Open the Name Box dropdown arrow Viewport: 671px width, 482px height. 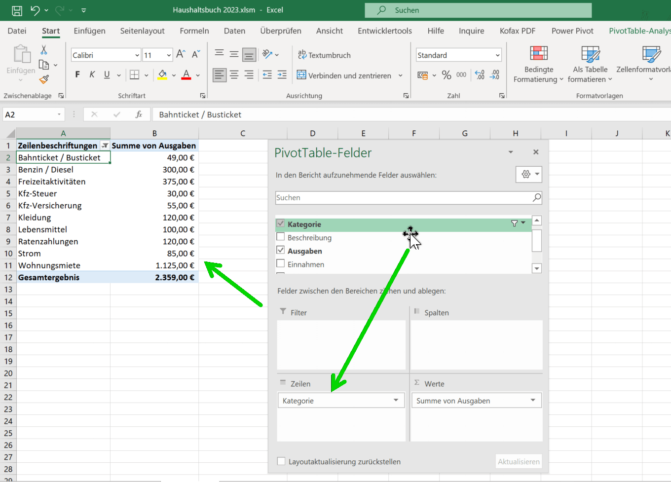click(x=59, y=114)
